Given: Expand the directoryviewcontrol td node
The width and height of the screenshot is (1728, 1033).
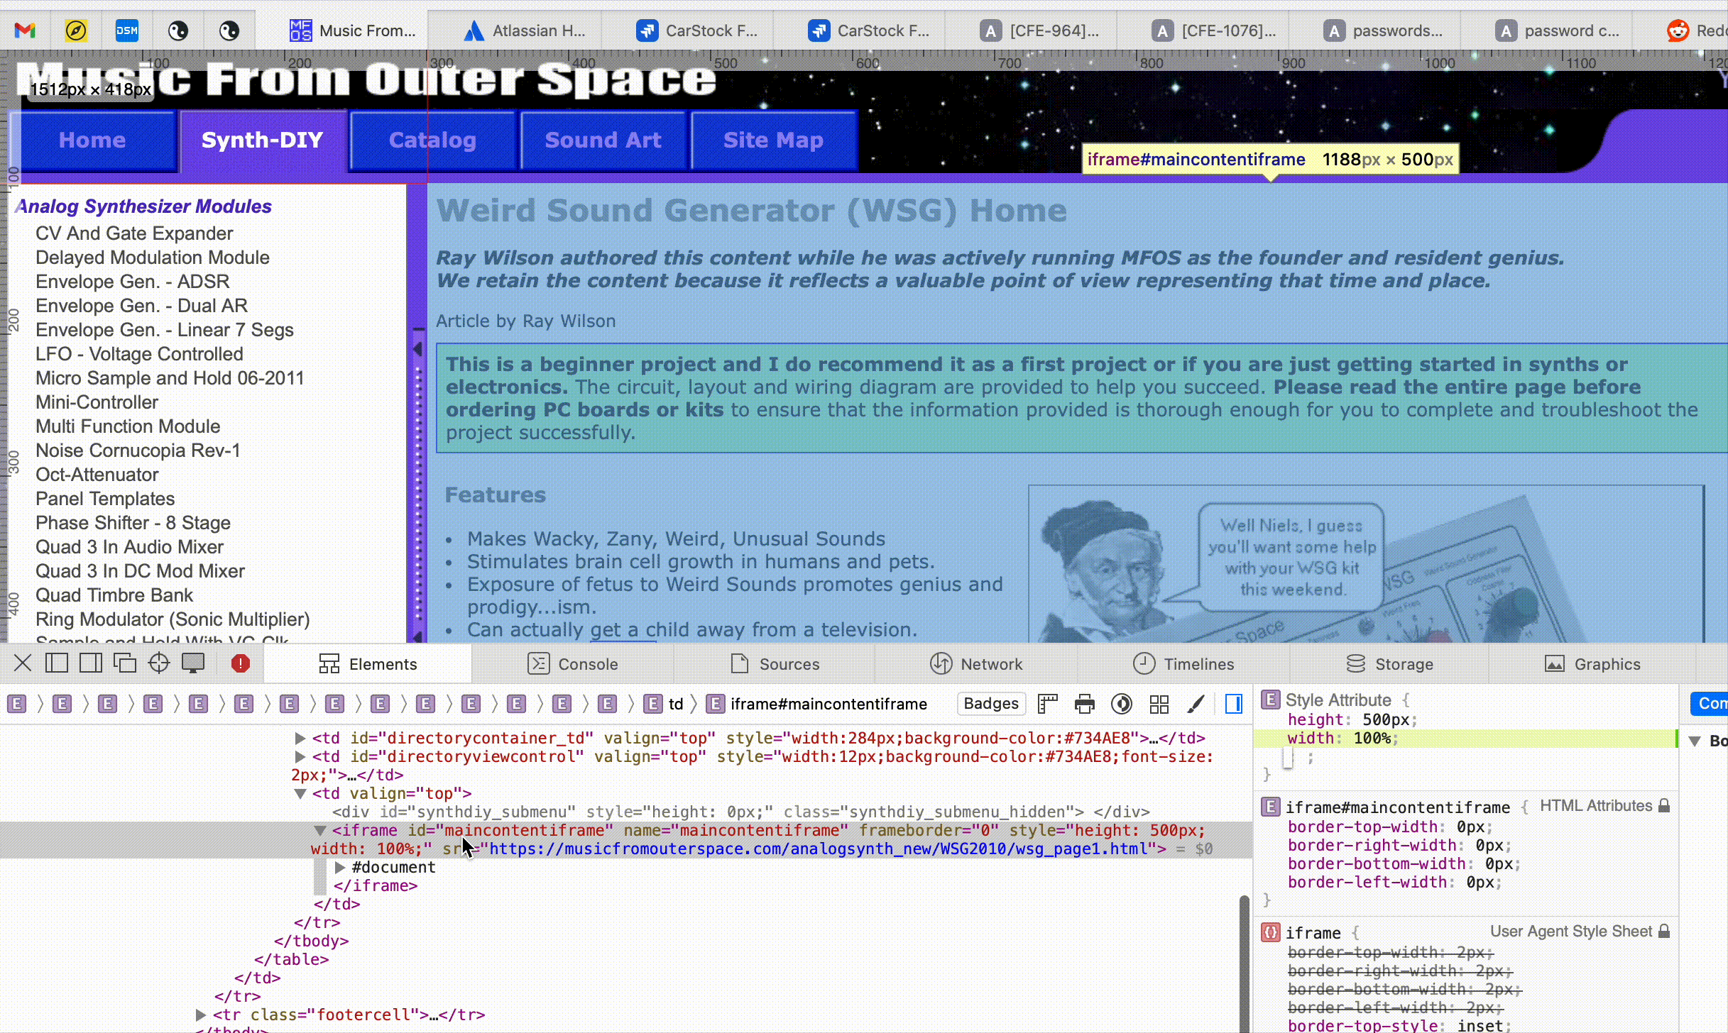Looking at the screenshot, I should 300,757.
